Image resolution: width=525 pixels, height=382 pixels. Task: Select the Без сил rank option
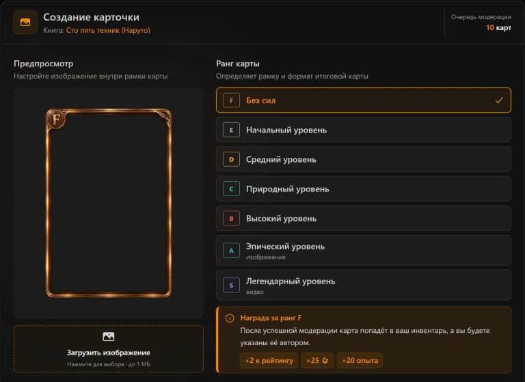pyautogui.click(x=364, y=100)
